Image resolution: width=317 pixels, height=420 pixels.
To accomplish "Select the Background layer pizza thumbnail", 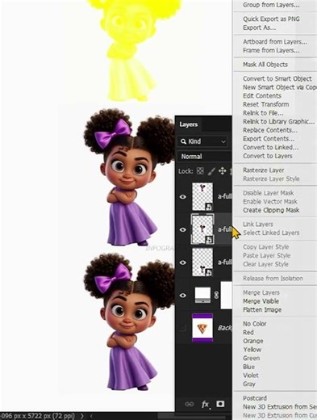I will click(202, 328).
